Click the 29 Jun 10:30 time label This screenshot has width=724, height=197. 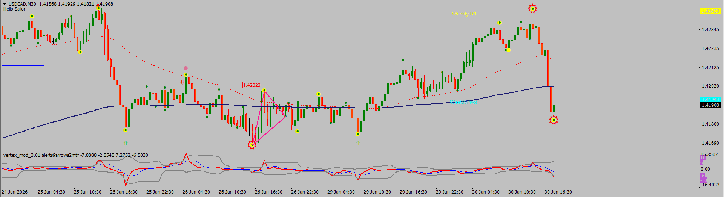pos(377,192)
